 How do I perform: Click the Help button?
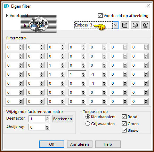pyautogui.click(x=108, y=144)
